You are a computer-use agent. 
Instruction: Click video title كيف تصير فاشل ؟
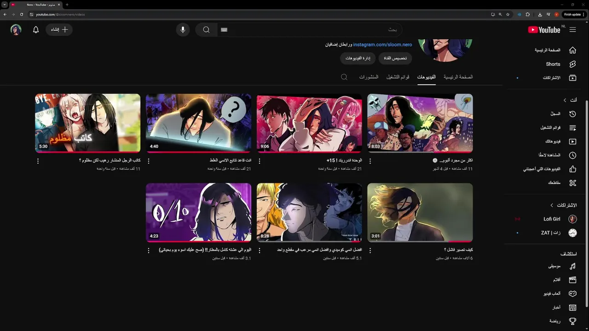pyautogui.click(x=458, y=250)
